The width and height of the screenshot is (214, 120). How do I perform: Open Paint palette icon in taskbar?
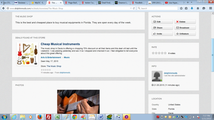(66, 117)
